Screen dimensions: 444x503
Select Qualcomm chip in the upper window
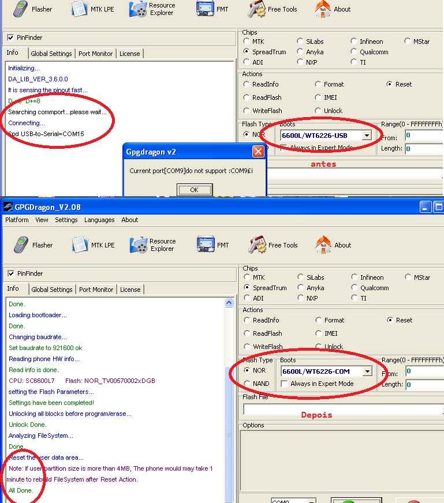(354, 52)
